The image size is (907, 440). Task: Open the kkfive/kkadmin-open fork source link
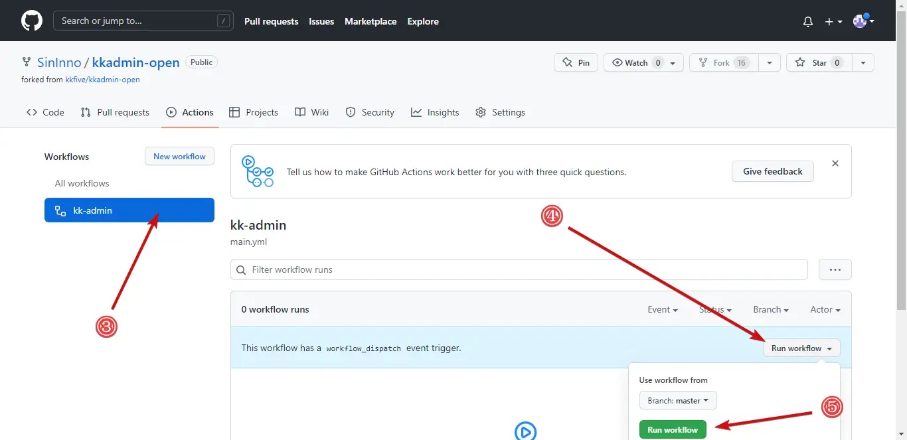(102, 80)
